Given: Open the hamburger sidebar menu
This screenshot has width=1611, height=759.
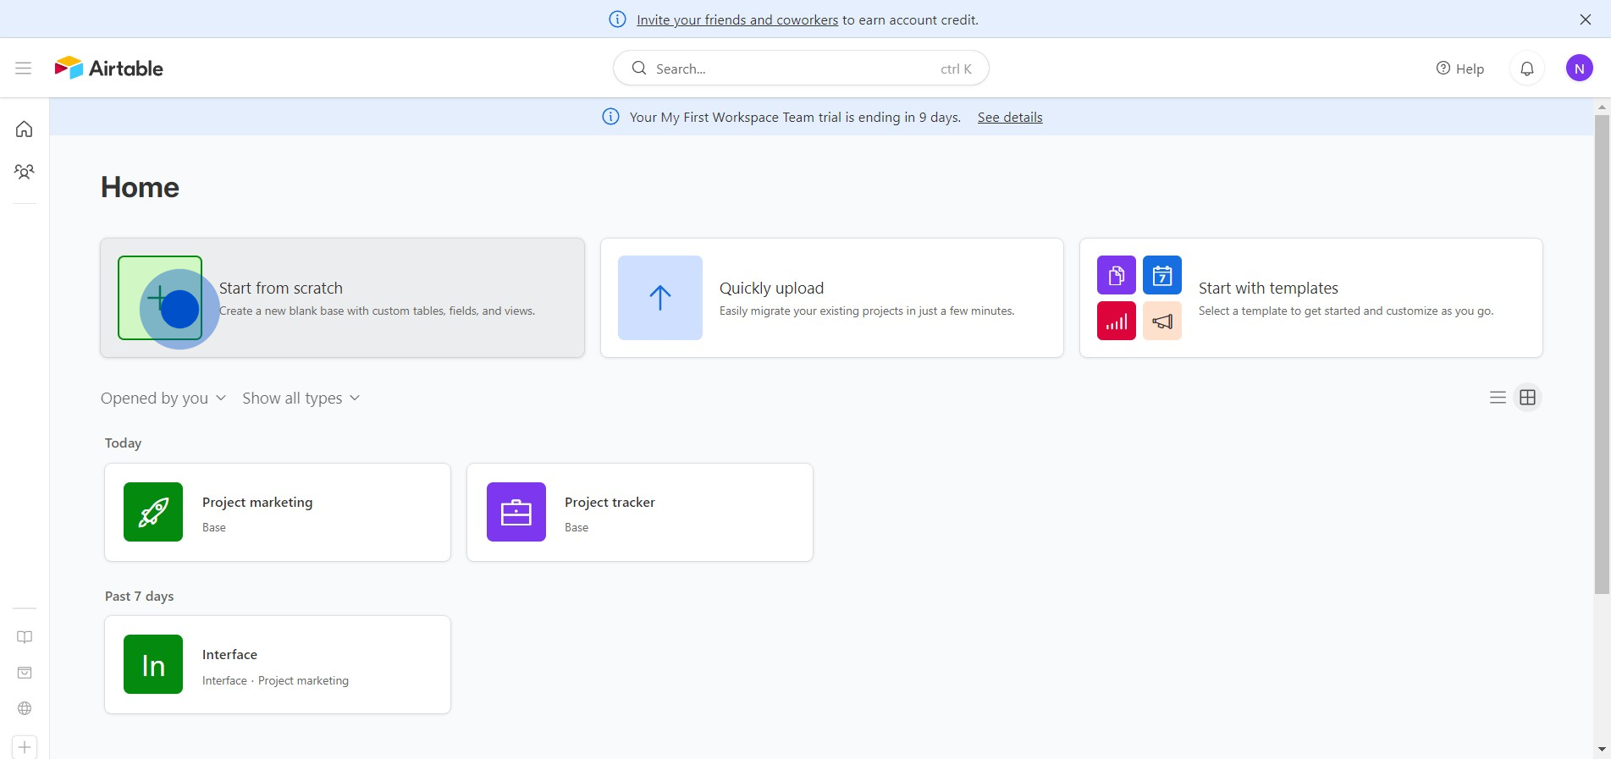Looking at the screenshot, I should click(x=23, y=69).
